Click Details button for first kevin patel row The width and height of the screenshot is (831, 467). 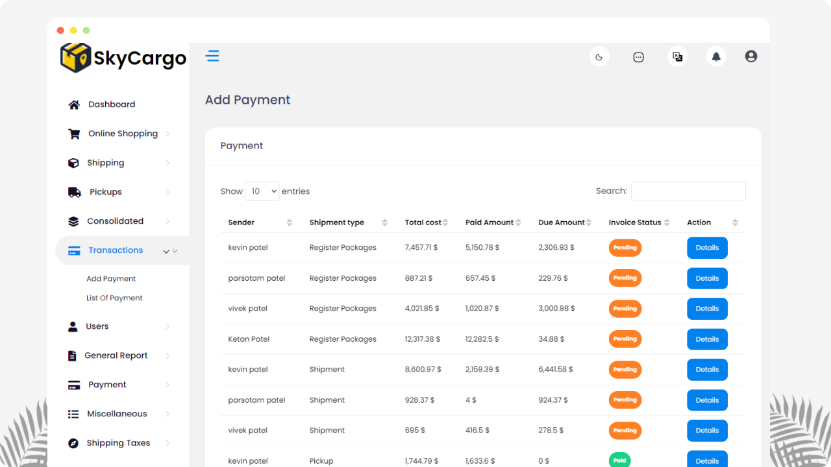707,248
